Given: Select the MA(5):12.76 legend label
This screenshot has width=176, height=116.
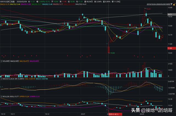Looking at the screenshot, I should click(5, 4).
